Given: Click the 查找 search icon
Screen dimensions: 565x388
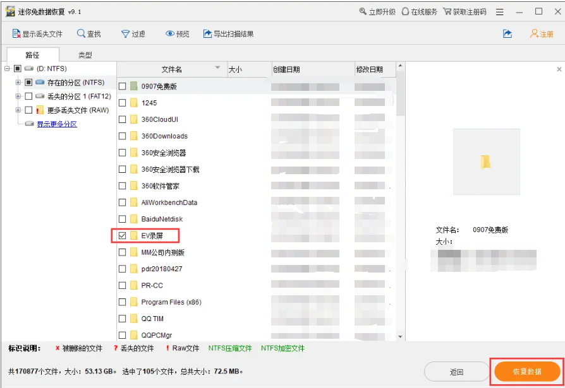Looking at the screenshot, I should (88, 35).
